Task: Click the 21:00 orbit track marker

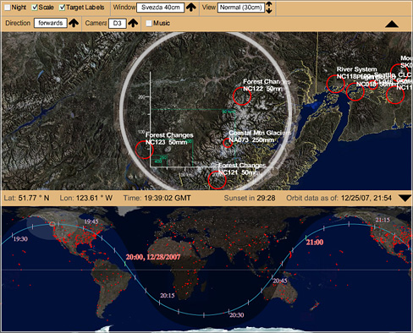Action: click(x=315, y=243)
